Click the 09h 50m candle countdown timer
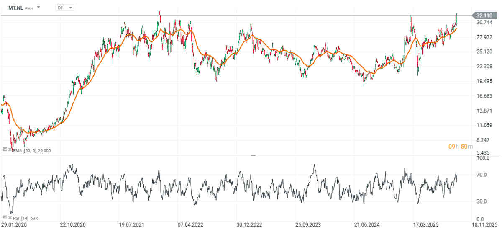 tap(460, 146)
